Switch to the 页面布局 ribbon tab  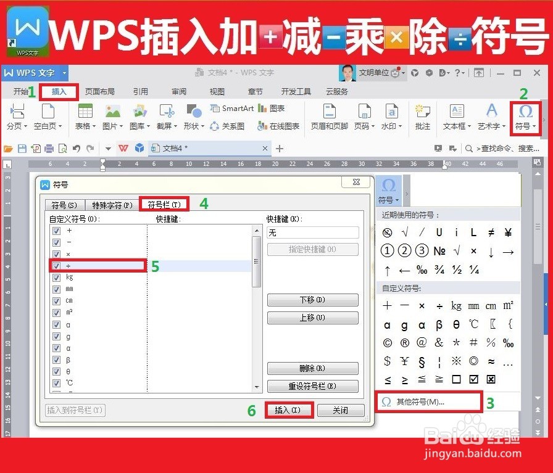pyautogui.click(x=100, y=92)
